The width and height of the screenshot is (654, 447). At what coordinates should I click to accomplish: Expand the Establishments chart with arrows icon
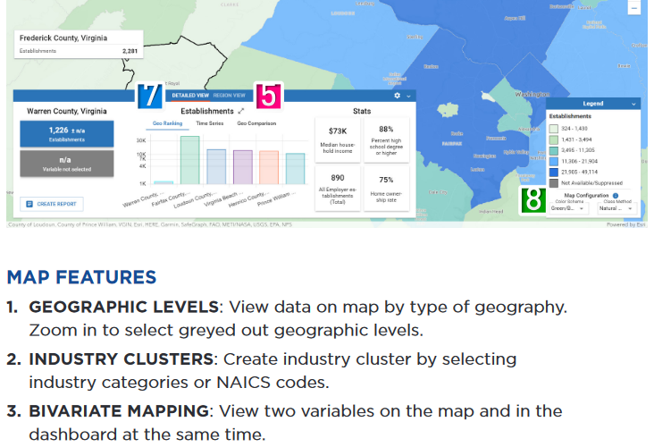240,111
